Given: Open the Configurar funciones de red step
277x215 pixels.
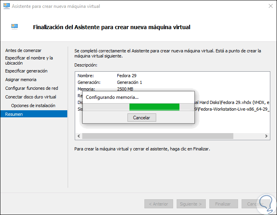Looking at the screenshot, I should pyautogui.click(x=31, y=88).
